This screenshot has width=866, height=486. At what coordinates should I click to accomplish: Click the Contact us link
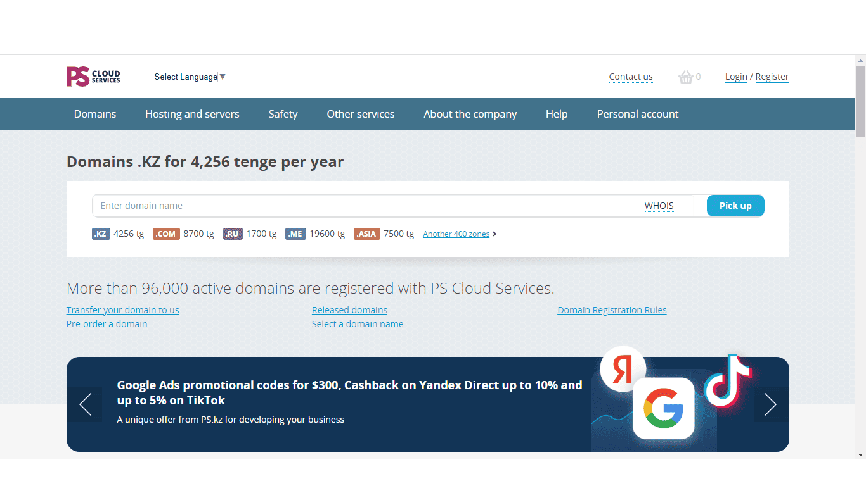(631, 77)
